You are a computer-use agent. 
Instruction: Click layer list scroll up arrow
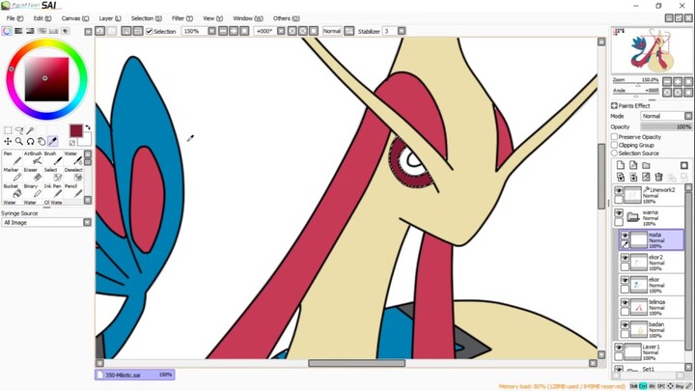(688, 187)
